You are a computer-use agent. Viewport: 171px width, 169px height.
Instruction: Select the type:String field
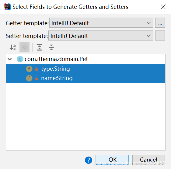[85, 69]
